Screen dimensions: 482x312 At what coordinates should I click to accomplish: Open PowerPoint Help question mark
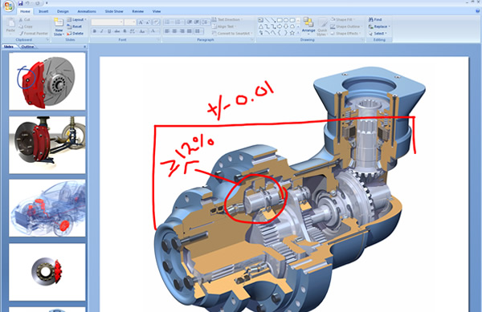(478, 11)
